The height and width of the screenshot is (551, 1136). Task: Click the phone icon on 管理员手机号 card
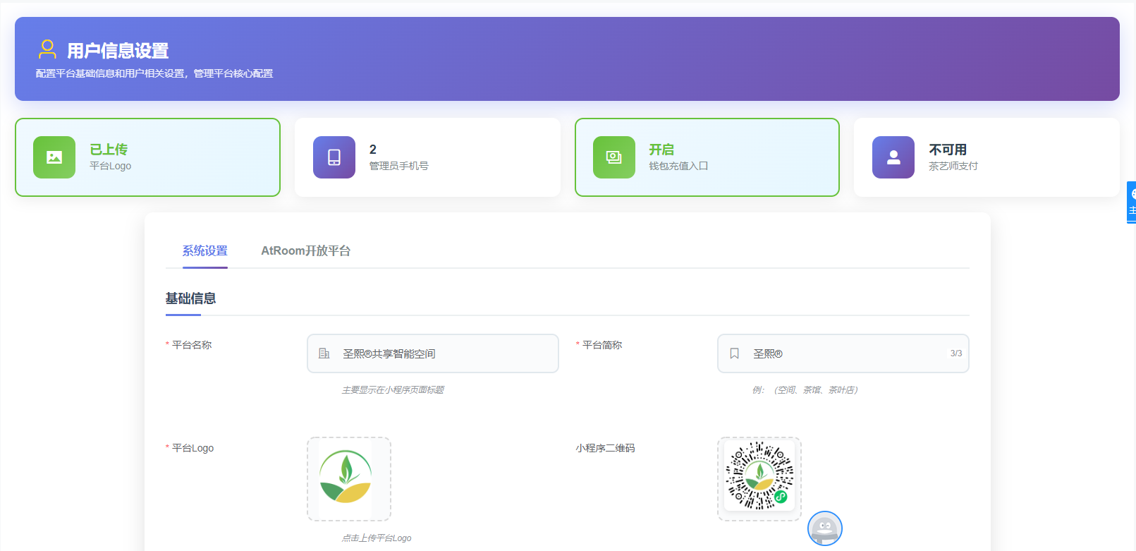coord(334,157)
